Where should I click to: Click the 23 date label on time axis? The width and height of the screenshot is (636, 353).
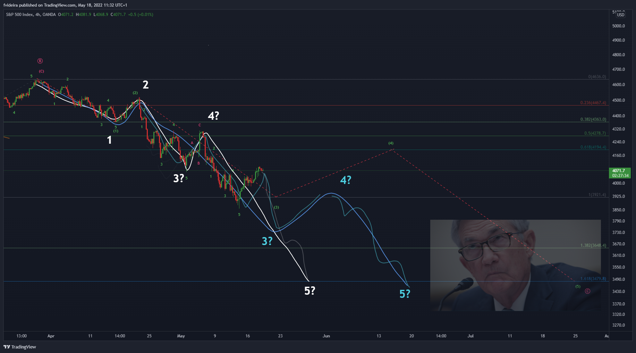point(280,336)
